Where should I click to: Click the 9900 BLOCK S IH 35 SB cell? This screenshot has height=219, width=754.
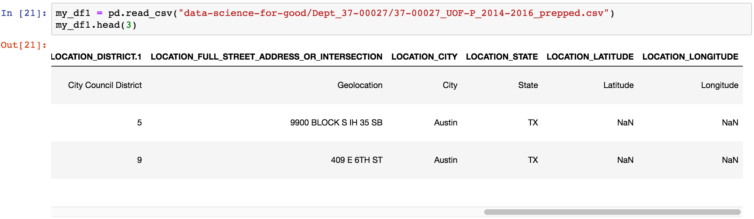(x=336, y=123)
